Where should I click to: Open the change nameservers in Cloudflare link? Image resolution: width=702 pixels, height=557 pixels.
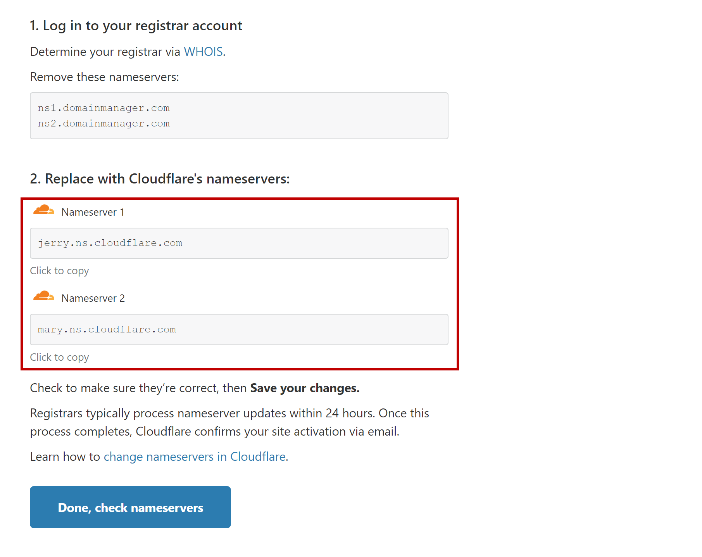(x=195, y=457)
